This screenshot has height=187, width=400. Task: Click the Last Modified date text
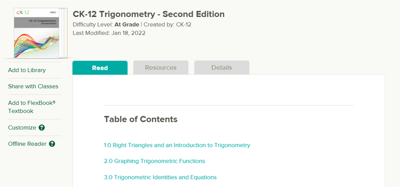[109, 33]
